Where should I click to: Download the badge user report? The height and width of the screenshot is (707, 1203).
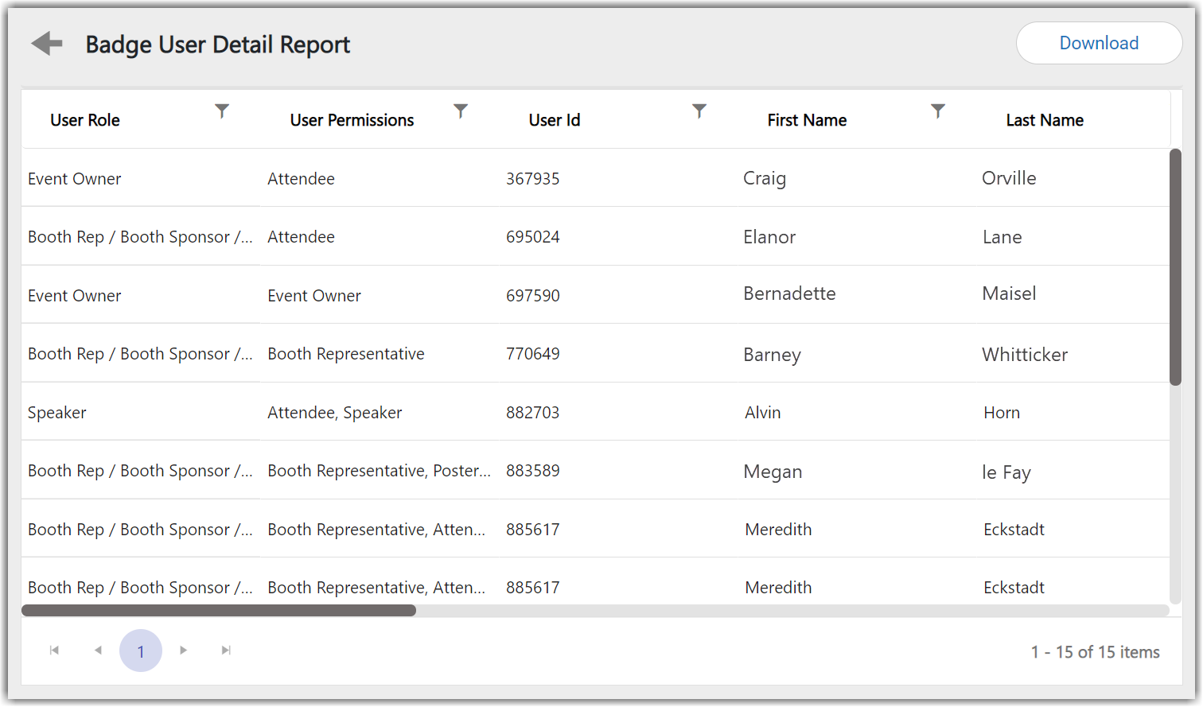pyautogui.click(x=1098, y=43)
